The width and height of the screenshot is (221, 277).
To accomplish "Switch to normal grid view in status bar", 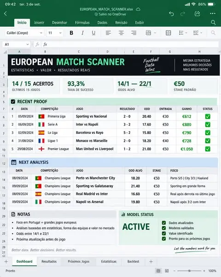I will 158,271.
